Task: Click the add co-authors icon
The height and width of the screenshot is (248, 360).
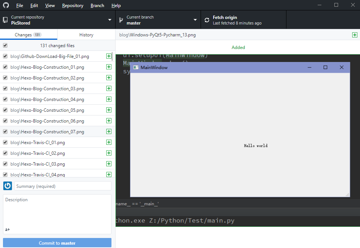Action: coord(7,229)
